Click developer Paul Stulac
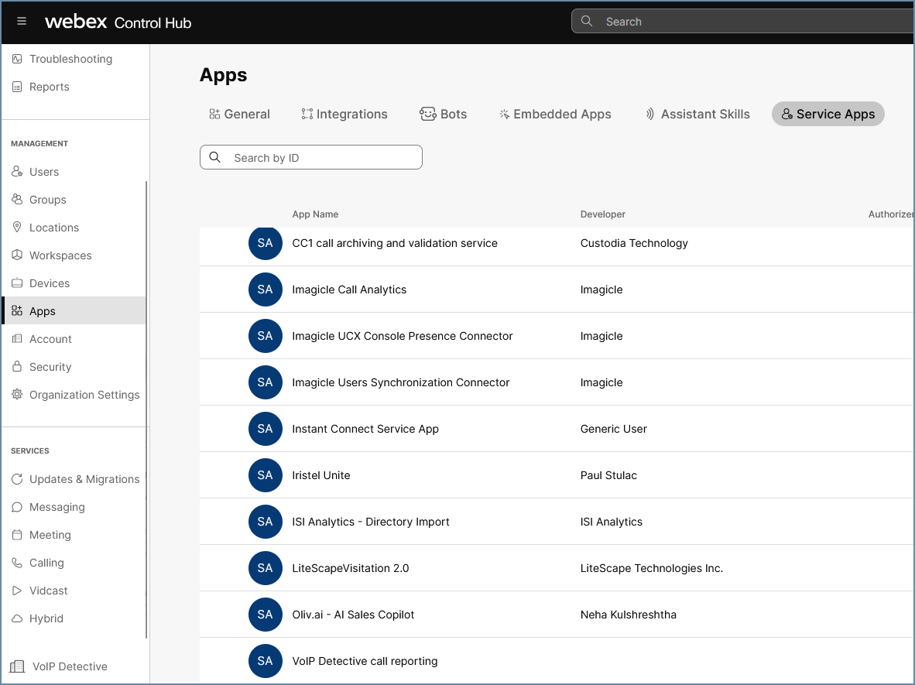Screen dimensions: 915x685 click(x=608, y=475)
